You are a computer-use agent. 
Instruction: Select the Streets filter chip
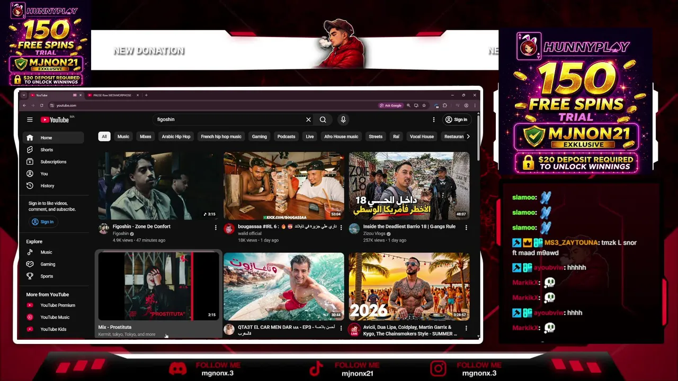tap(376, 137)
